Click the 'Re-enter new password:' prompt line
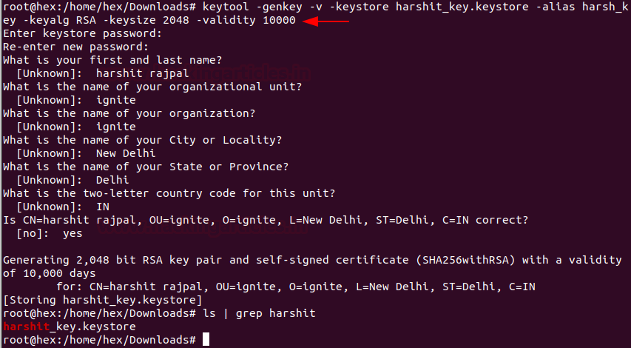 pos(76,47)
